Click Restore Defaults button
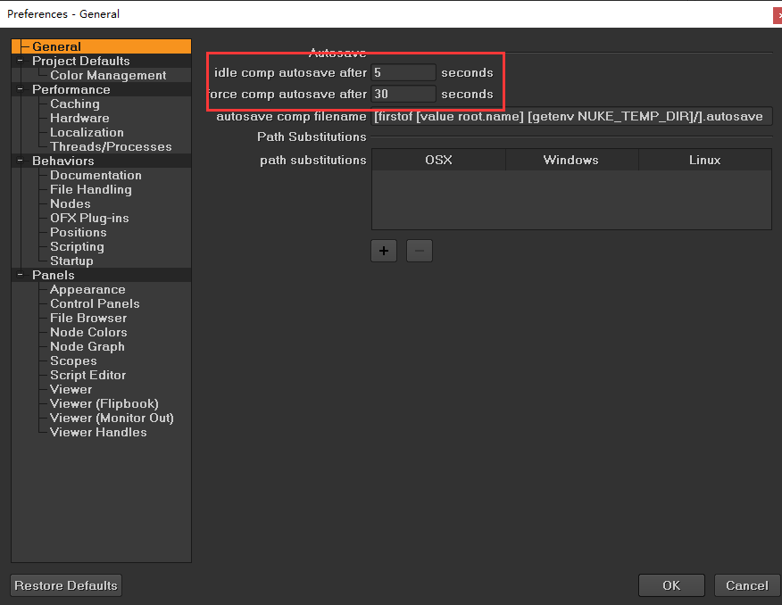 coord(66,585)
